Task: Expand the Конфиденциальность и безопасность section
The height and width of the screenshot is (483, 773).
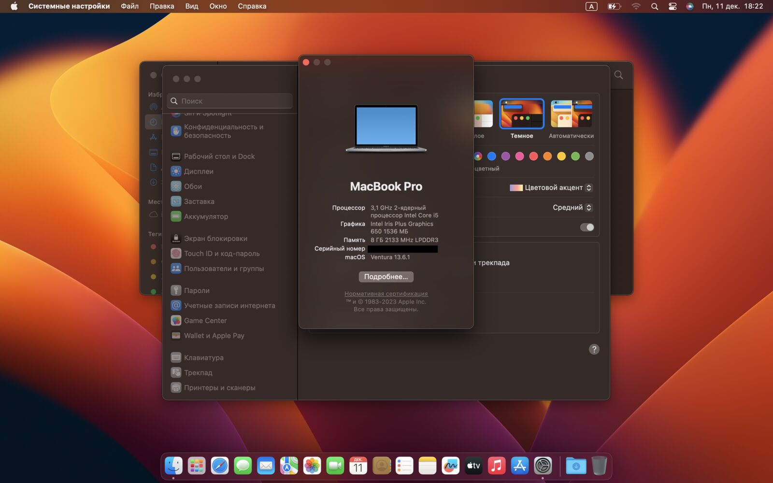Action: pos(223,131)
